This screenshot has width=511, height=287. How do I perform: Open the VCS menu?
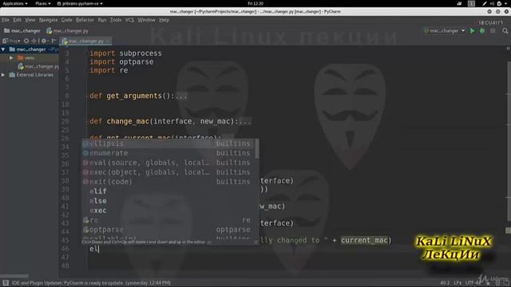129,20
